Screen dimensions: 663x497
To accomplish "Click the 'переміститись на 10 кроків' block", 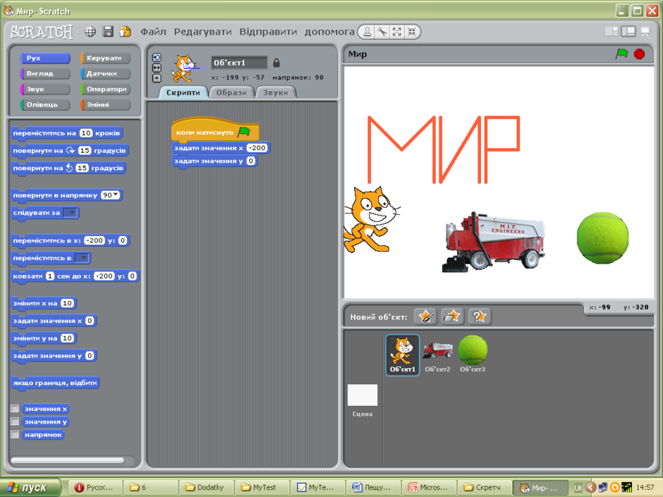I will tap(66, 133).
